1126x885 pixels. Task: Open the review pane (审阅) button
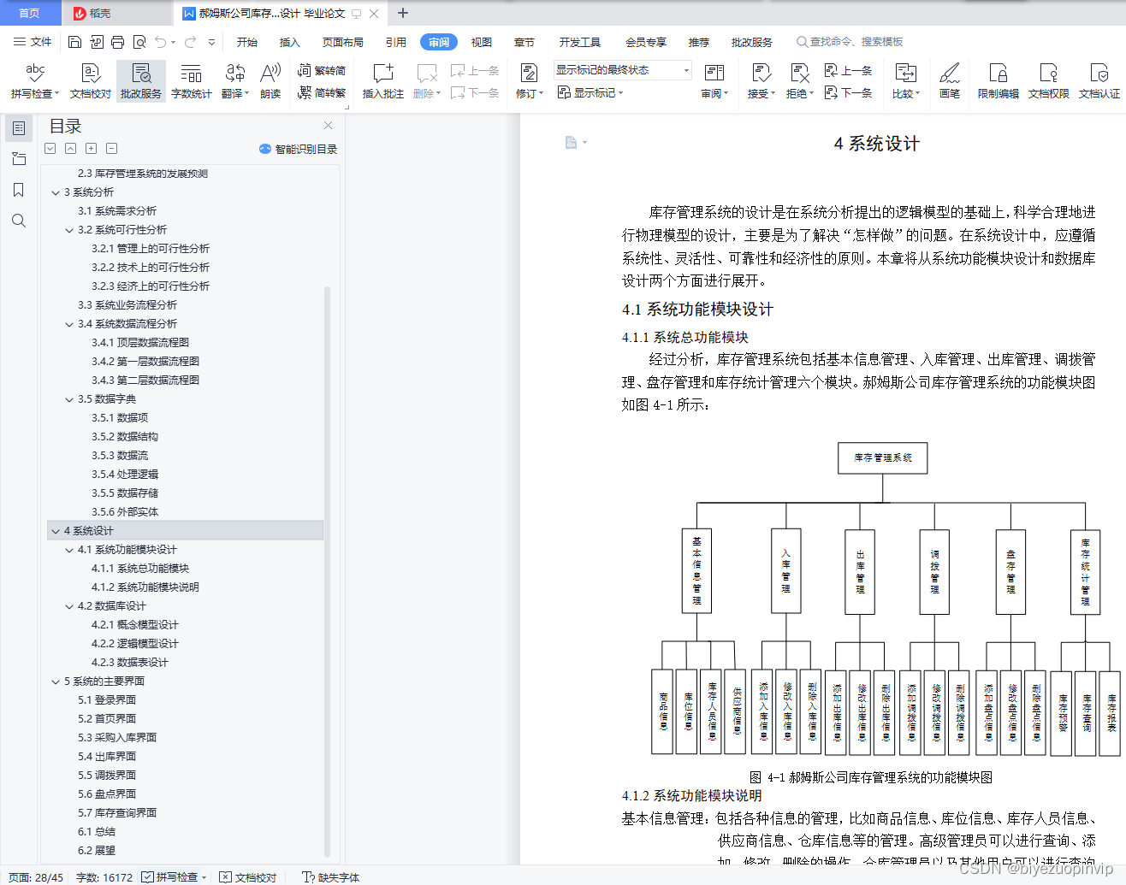click(714, 81)
